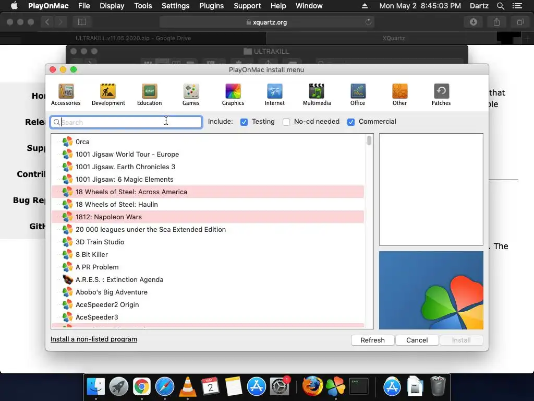Select 18 Wheels of Steel: Across America

pyautogui.click(x=208, y=192)
